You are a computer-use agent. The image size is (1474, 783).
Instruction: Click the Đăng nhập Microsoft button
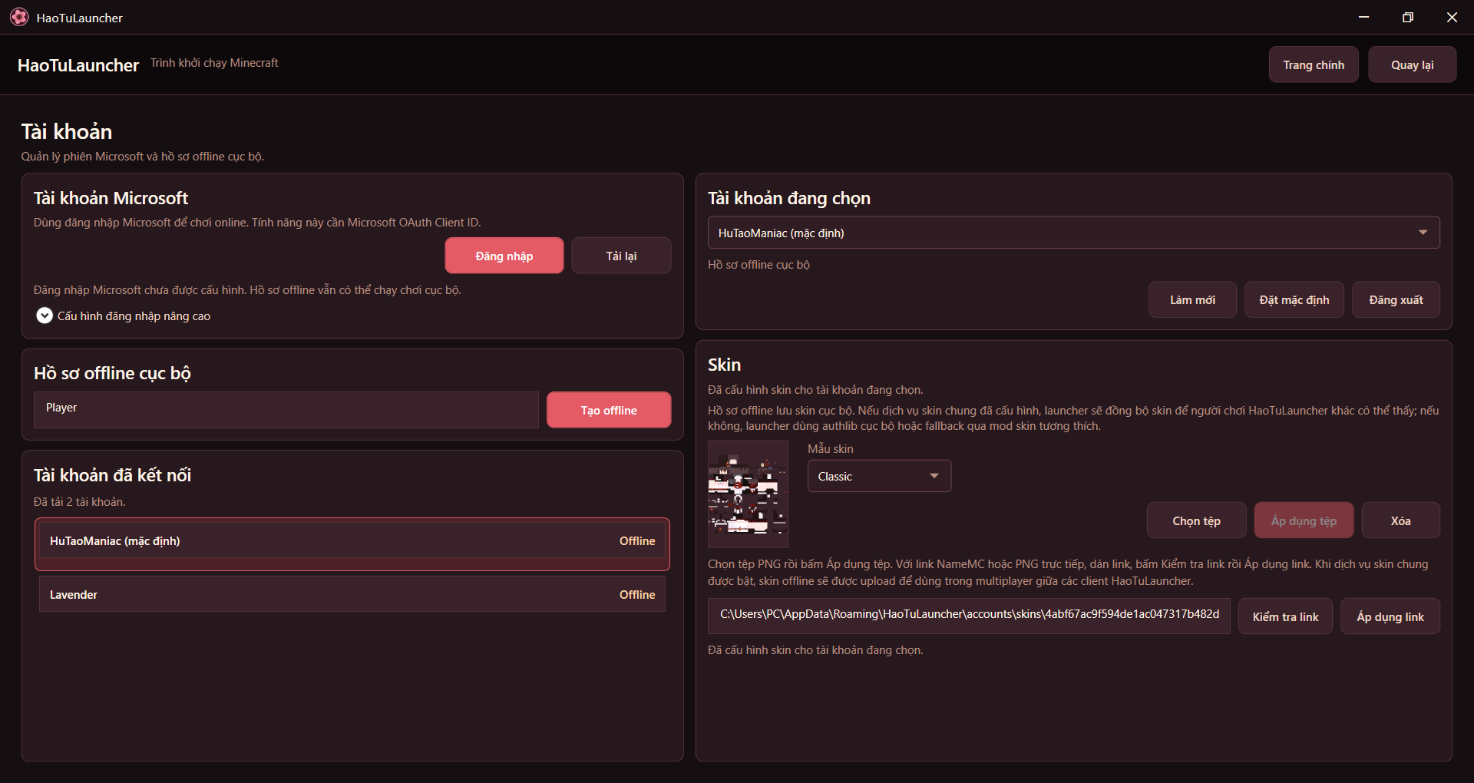(504, 256)
